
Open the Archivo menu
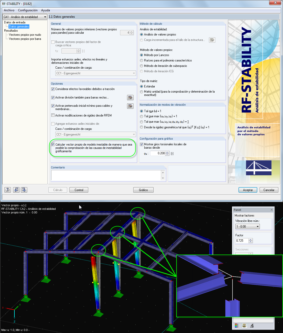pos(9,10)
